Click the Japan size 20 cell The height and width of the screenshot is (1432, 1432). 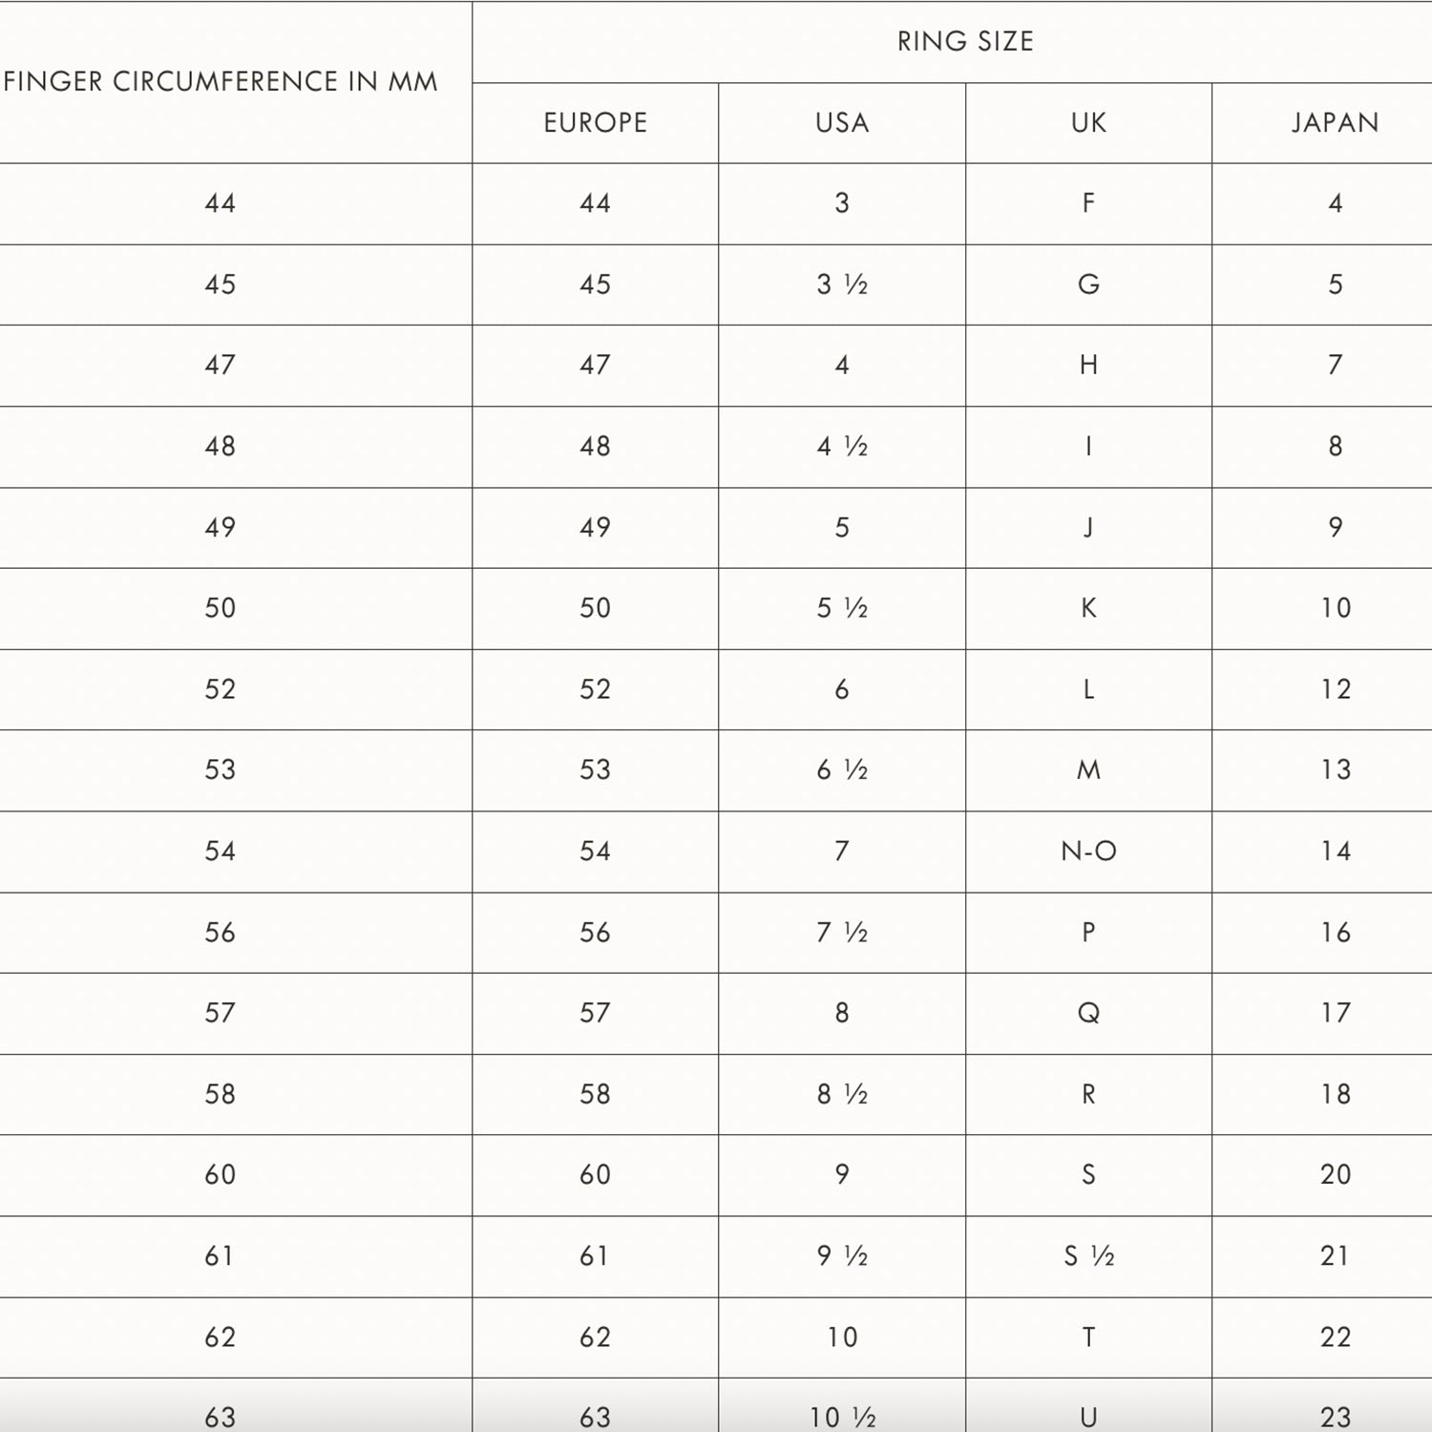(1335, 1175)
